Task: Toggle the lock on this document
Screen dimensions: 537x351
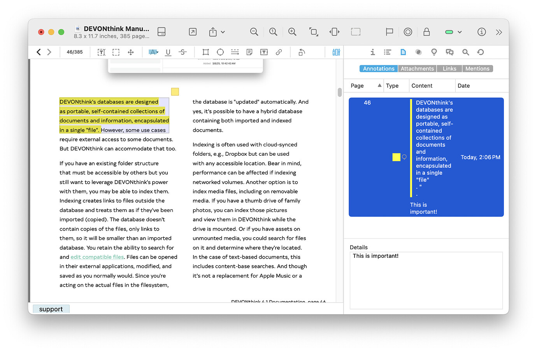Action: pyautogui.click(x=426, y=32)
